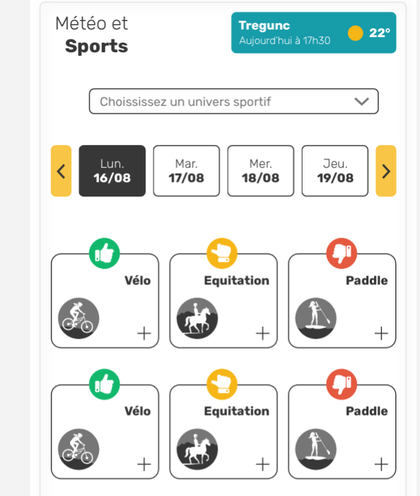420x496 pixels.
Task: Open the Tregunc weather banner
Action: tap(314, 32)
